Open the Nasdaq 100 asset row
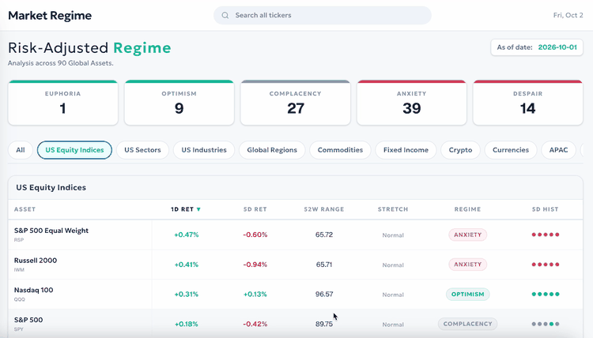The width and height of the screenshot is (593, 338). 296,295
